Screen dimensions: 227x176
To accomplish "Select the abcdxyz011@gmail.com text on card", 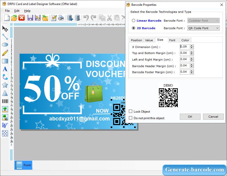I will [79, 119].
